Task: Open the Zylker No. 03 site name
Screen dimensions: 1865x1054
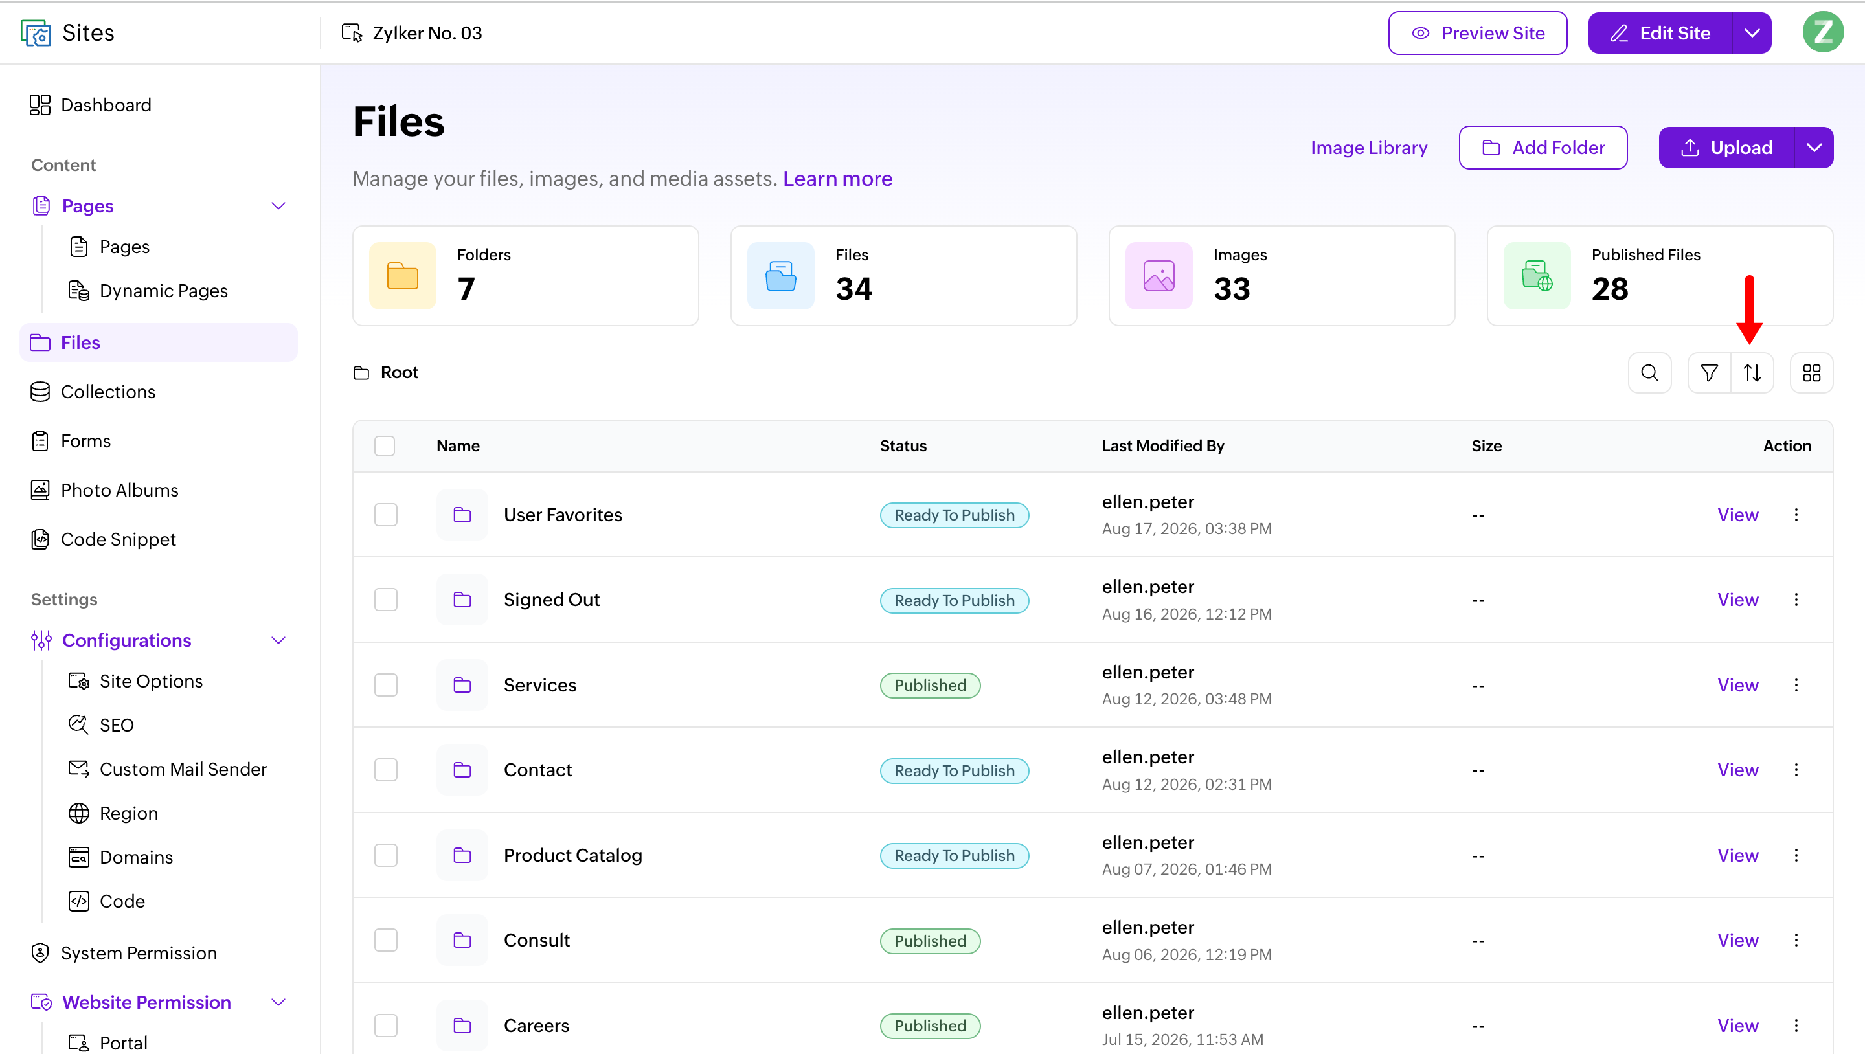Action: pos(427,33)
